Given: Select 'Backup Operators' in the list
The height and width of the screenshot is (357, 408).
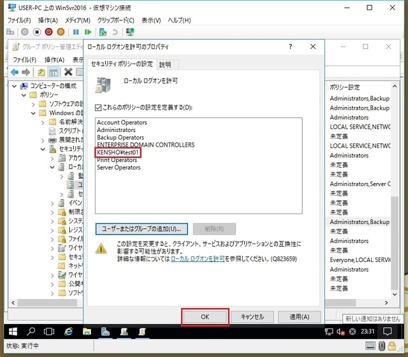Looking at the screenshot, I should [120, 138].
